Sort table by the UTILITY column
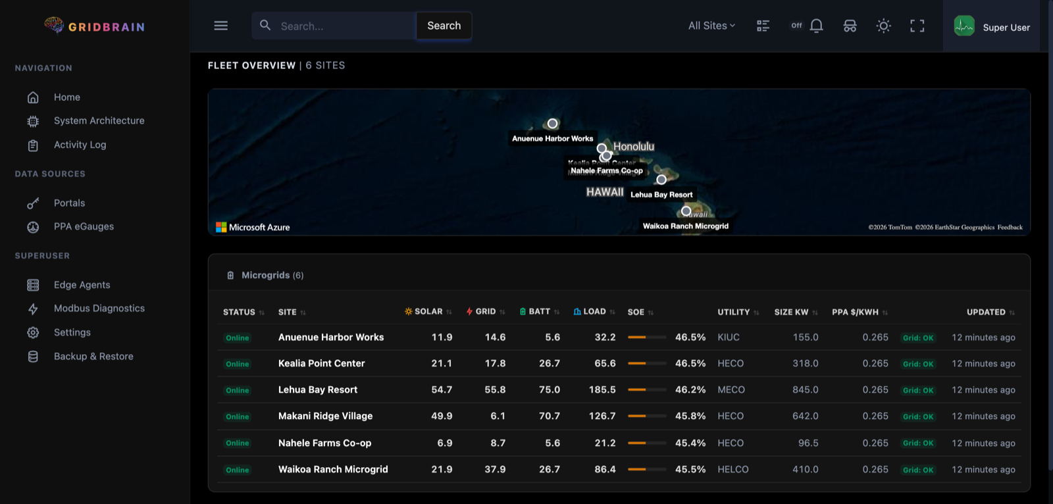 coord(738,312)
